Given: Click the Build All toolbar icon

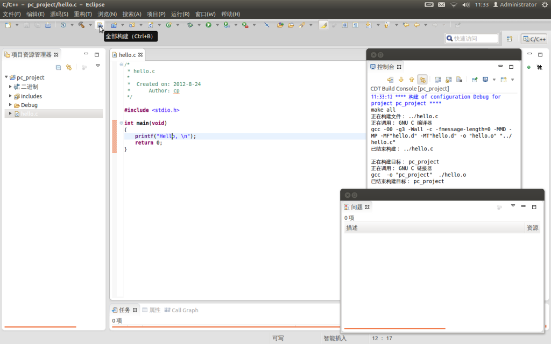Looking at the screenshot, I should [x=100, y=25].
